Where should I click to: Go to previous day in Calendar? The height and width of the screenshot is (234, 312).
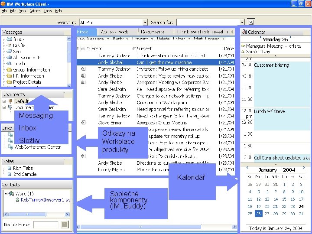[x=260, y=37]
